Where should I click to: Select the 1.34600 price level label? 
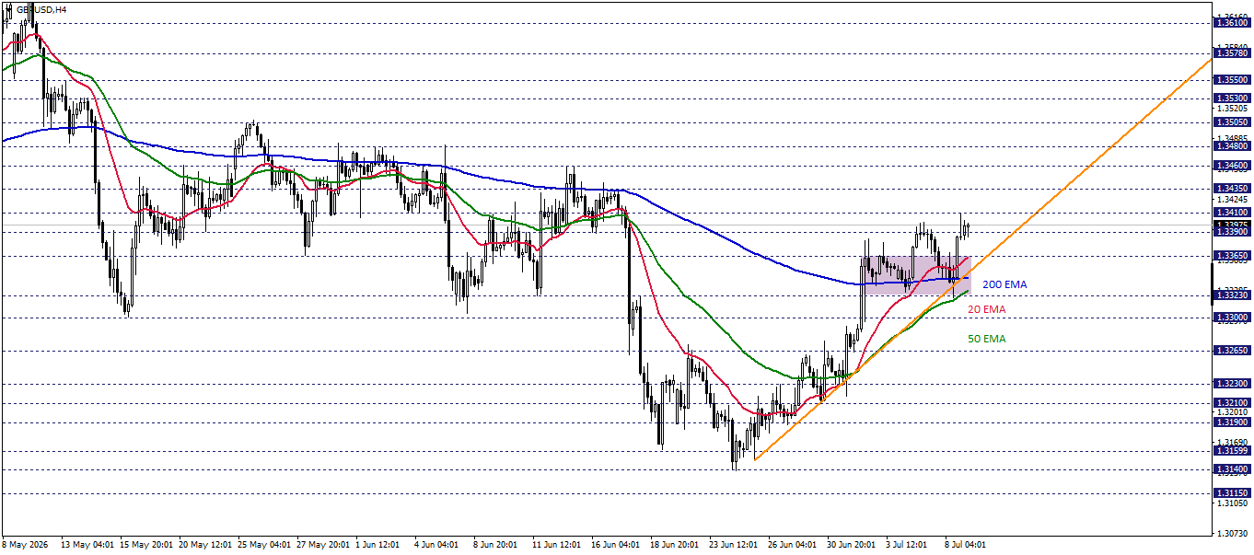click(x=1232, y=166)
